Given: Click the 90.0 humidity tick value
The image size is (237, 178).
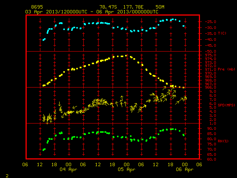Looking at the screenshot, I should point(211,129).
